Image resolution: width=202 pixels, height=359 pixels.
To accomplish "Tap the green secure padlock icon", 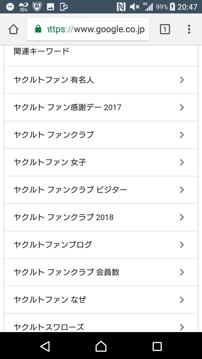I will pos(38,29).
